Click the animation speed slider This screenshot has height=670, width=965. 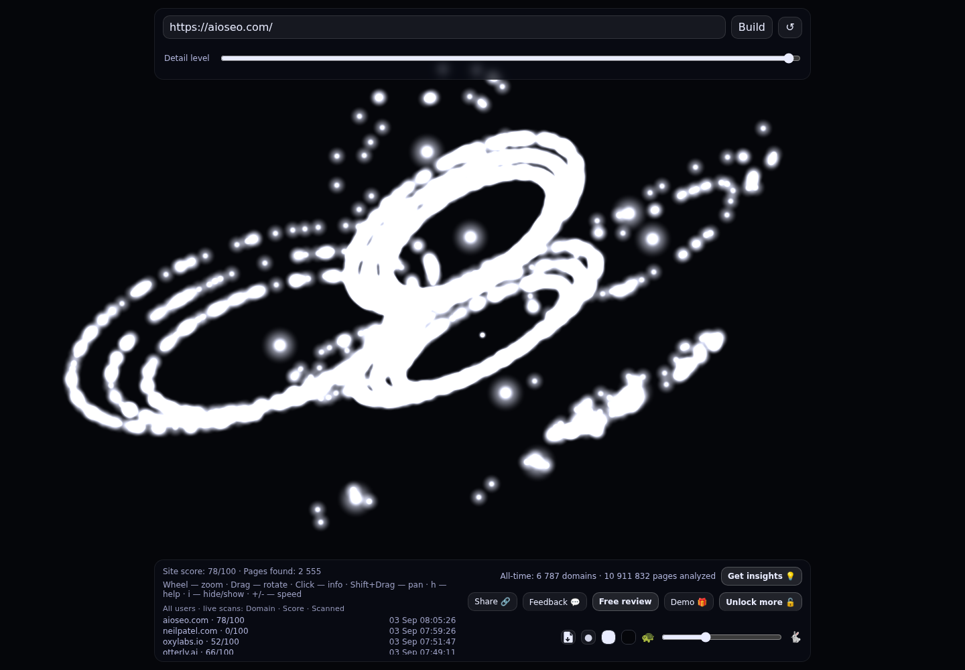[722, 637]
